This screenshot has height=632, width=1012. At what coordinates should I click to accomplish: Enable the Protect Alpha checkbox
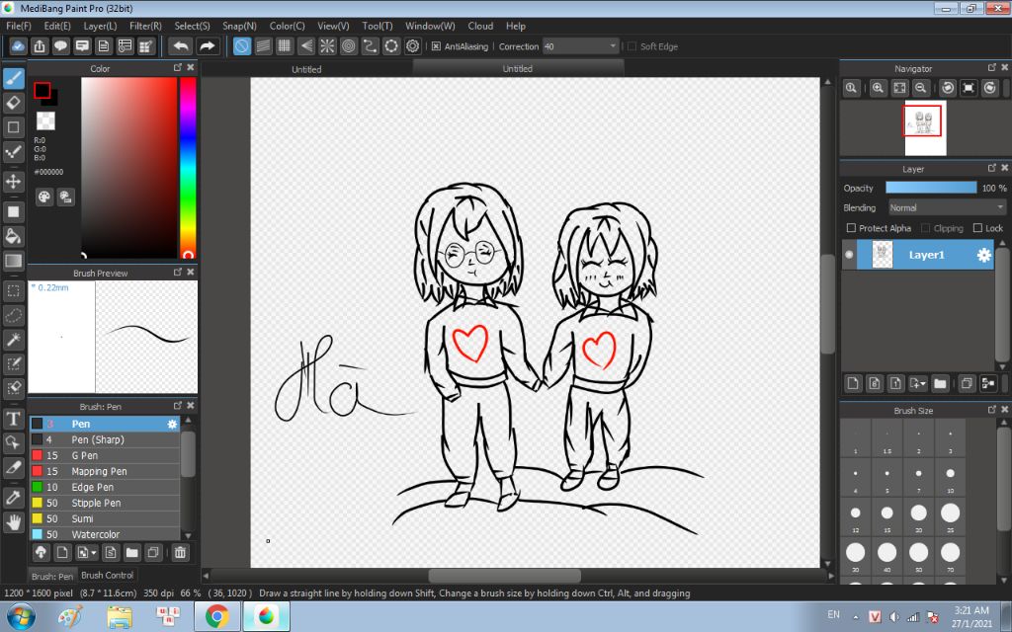[851, 228]
